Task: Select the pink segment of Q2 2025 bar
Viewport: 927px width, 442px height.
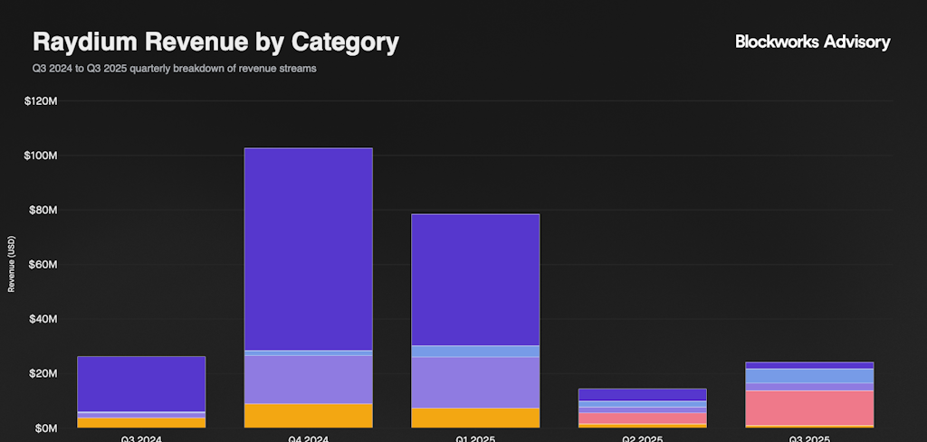Action: (642, 418)
